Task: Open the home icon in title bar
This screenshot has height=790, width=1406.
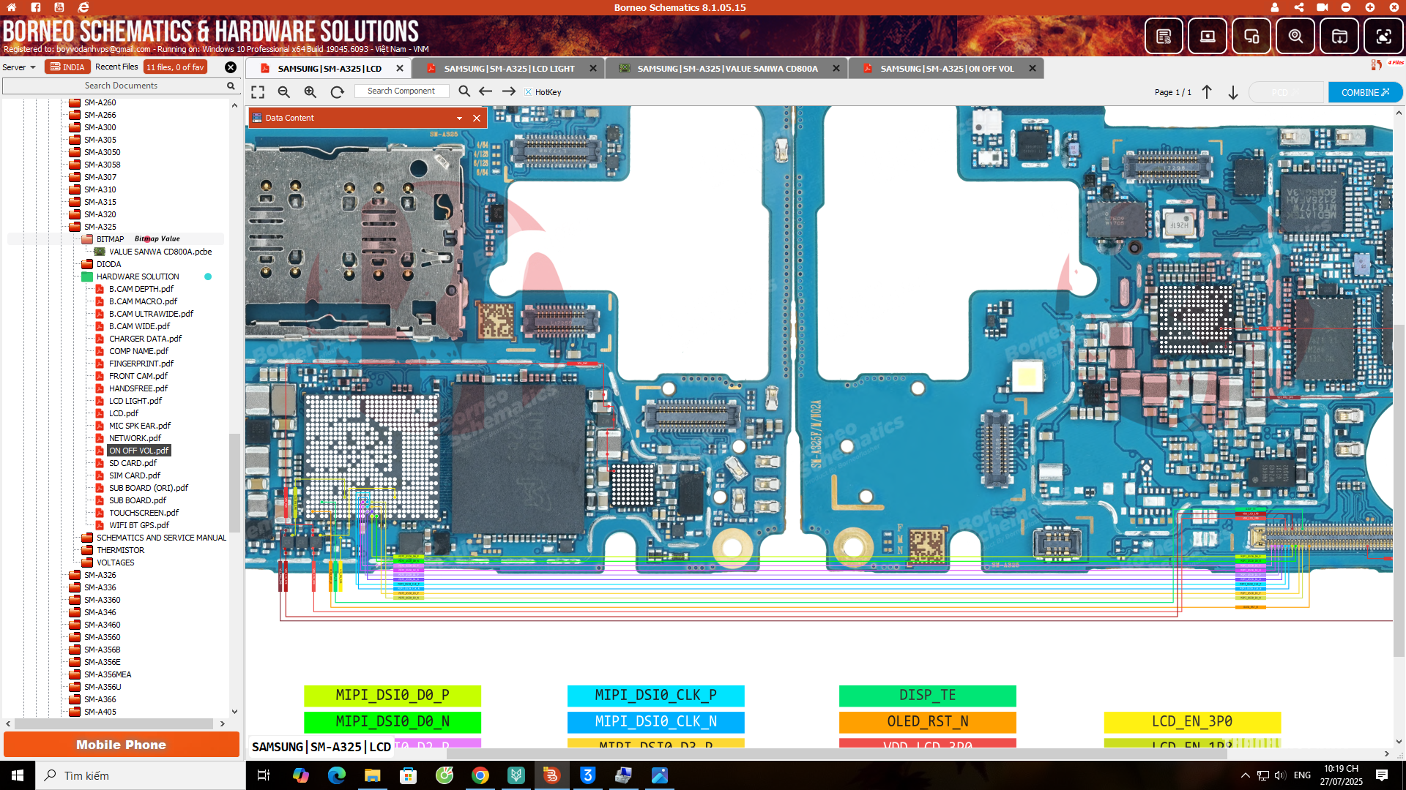Action: [x=12, y=7]
